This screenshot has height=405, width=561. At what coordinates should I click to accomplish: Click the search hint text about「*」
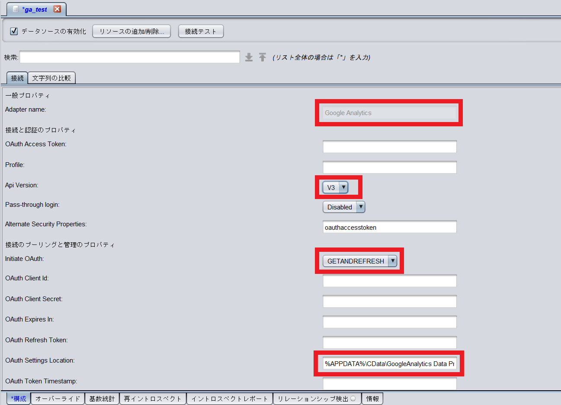click(x=321, y=57)
